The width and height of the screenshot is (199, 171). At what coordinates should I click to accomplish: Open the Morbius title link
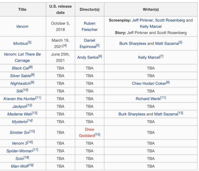pos(20,43)
